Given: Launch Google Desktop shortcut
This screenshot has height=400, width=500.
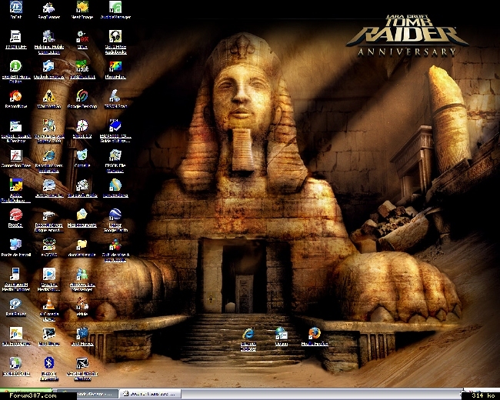Looking at the screenshot, I should [x=82, y=99].
